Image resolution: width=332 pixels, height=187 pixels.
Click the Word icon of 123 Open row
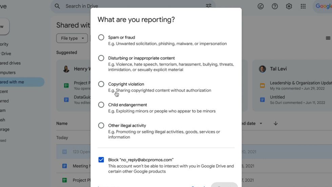tap(64, 152)
